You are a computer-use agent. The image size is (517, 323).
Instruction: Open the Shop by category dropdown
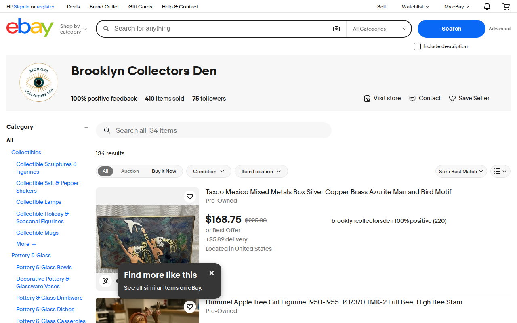click(74, 29)
